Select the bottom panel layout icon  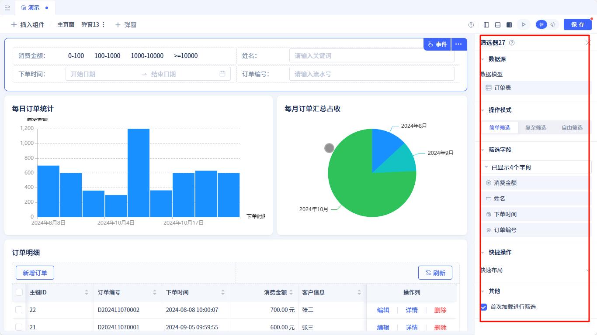pos(497,24)
